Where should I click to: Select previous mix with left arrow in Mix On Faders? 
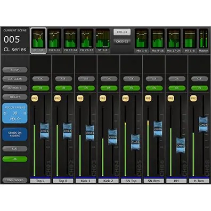[x=5, y=113]
